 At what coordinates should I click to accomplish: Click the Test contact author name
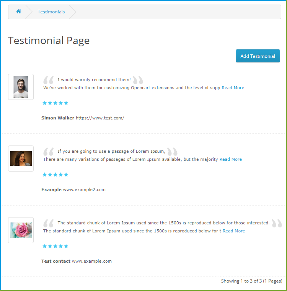[x=56, y=261]
